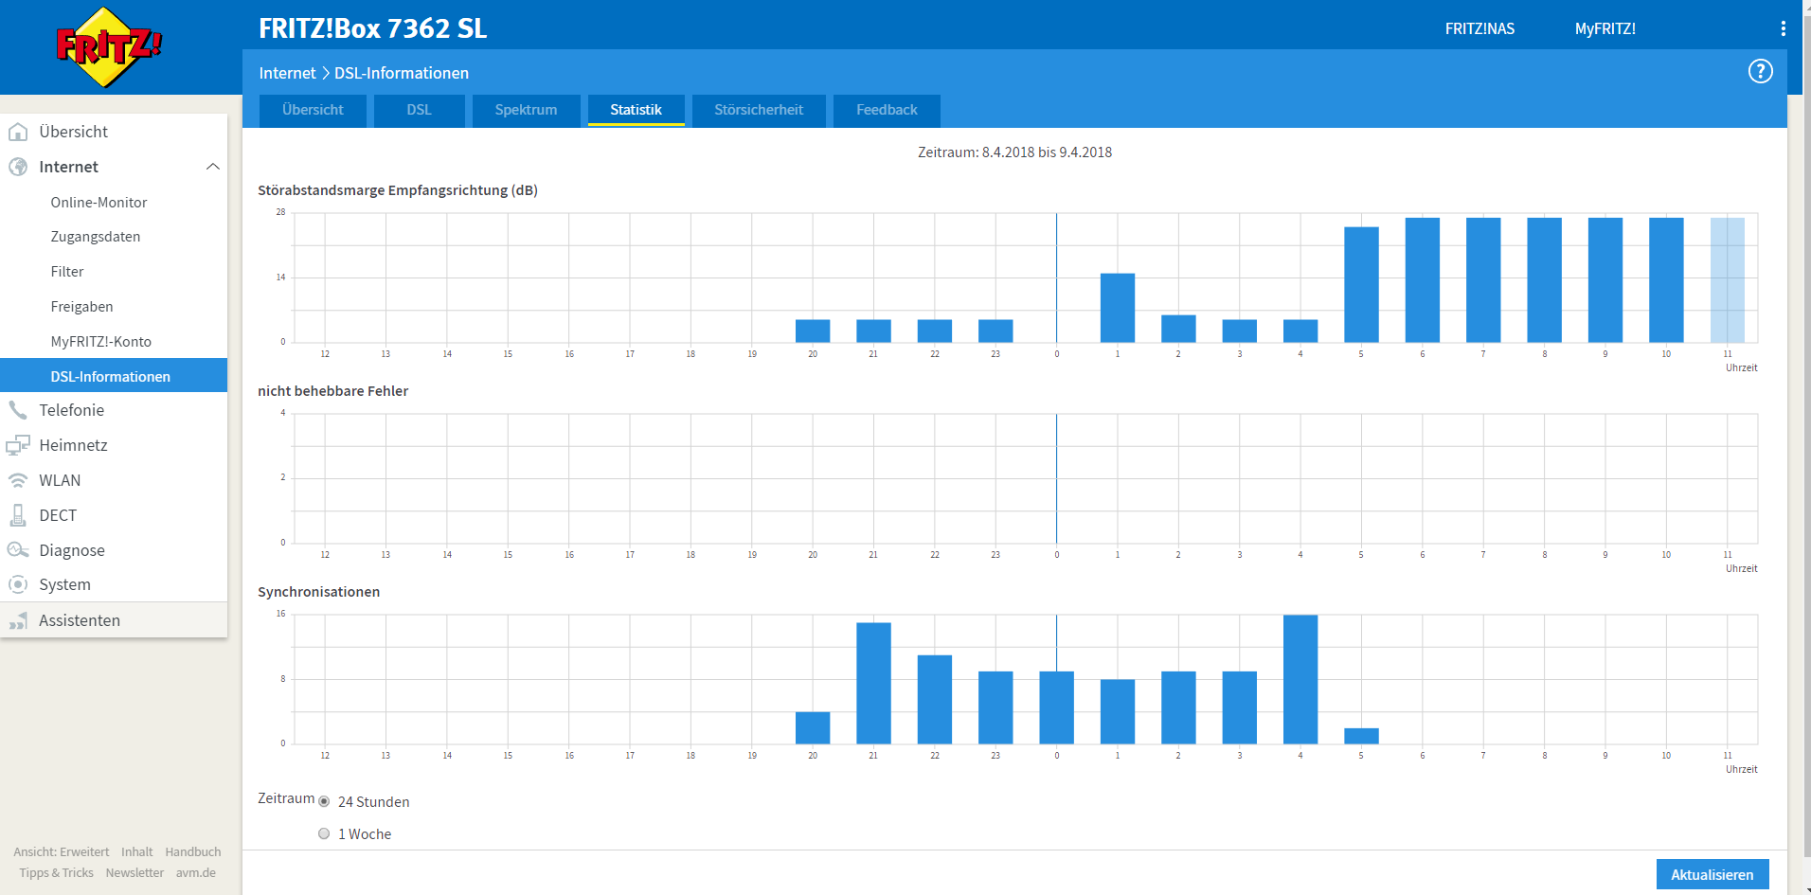Open Zugangsdaten in sidebar

tap(95, 237)
